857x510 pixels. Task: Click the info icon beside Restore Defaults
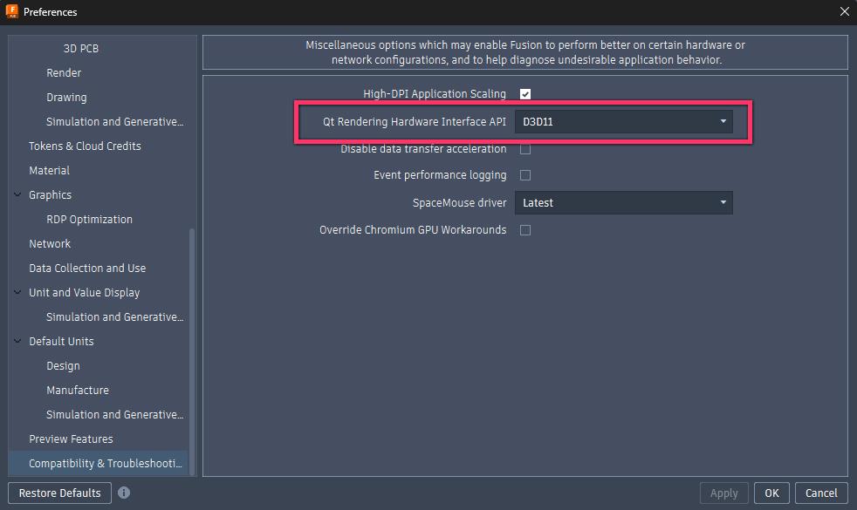[123, 493]
